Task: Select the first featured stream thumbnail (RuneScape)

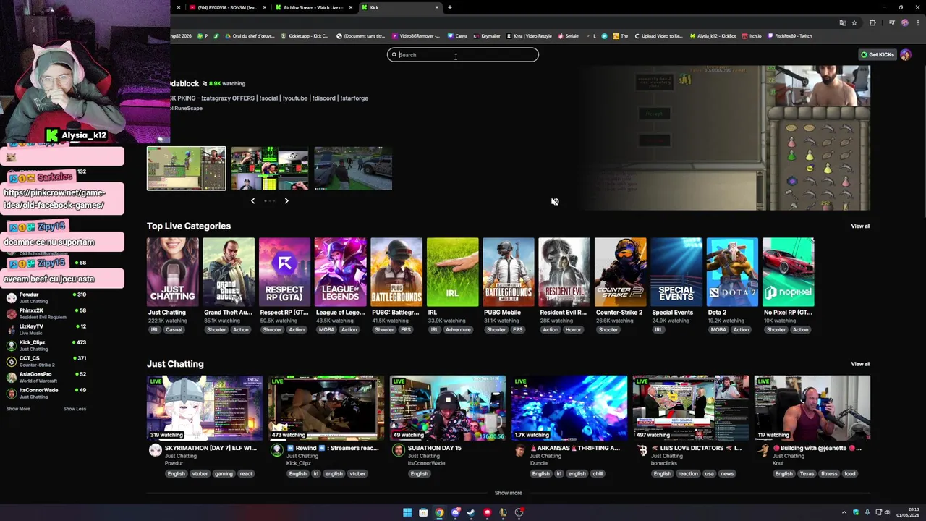Action: tap(187, 169)
